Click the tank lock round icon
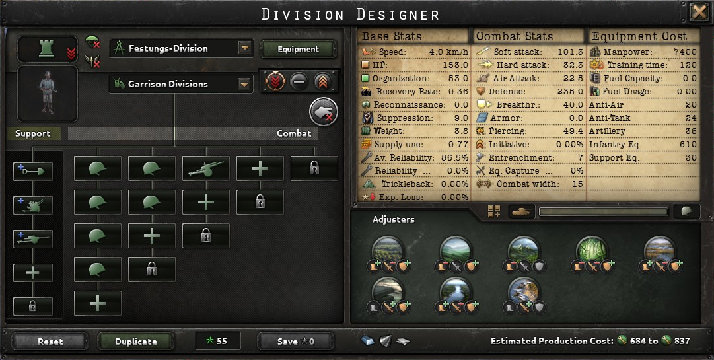Viewport: 714px width, 360px height. click(324, 112)
